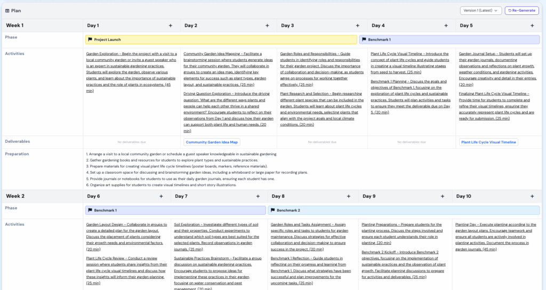The width and height of the screenshot is (546, 290).
Task: Click the Plan table grid icon
Action: pyautogui.click(x=7, y=11)
